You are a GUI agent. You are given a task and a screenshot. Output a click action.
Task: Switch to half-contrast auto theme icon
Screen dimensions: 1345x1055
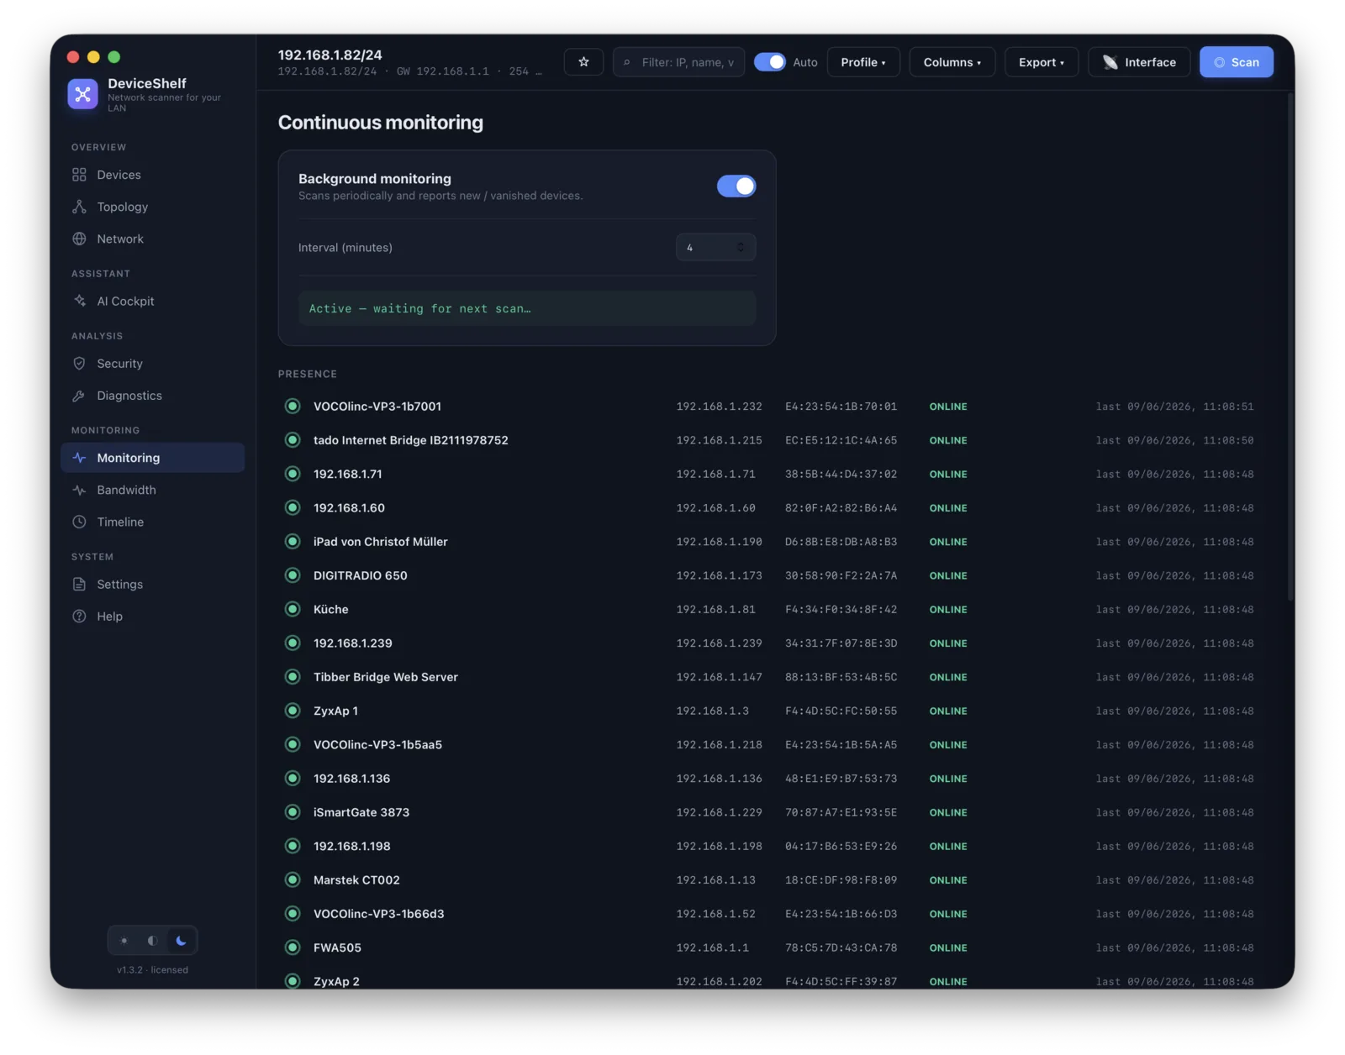tap(152, 941)
